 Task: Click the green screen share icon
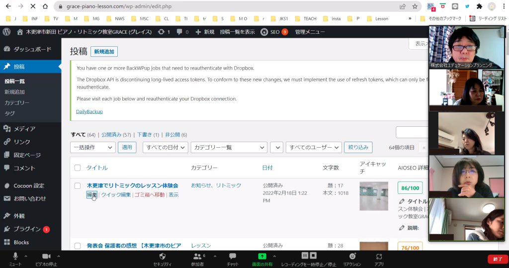pyautogui.click(x=262, y=256)
